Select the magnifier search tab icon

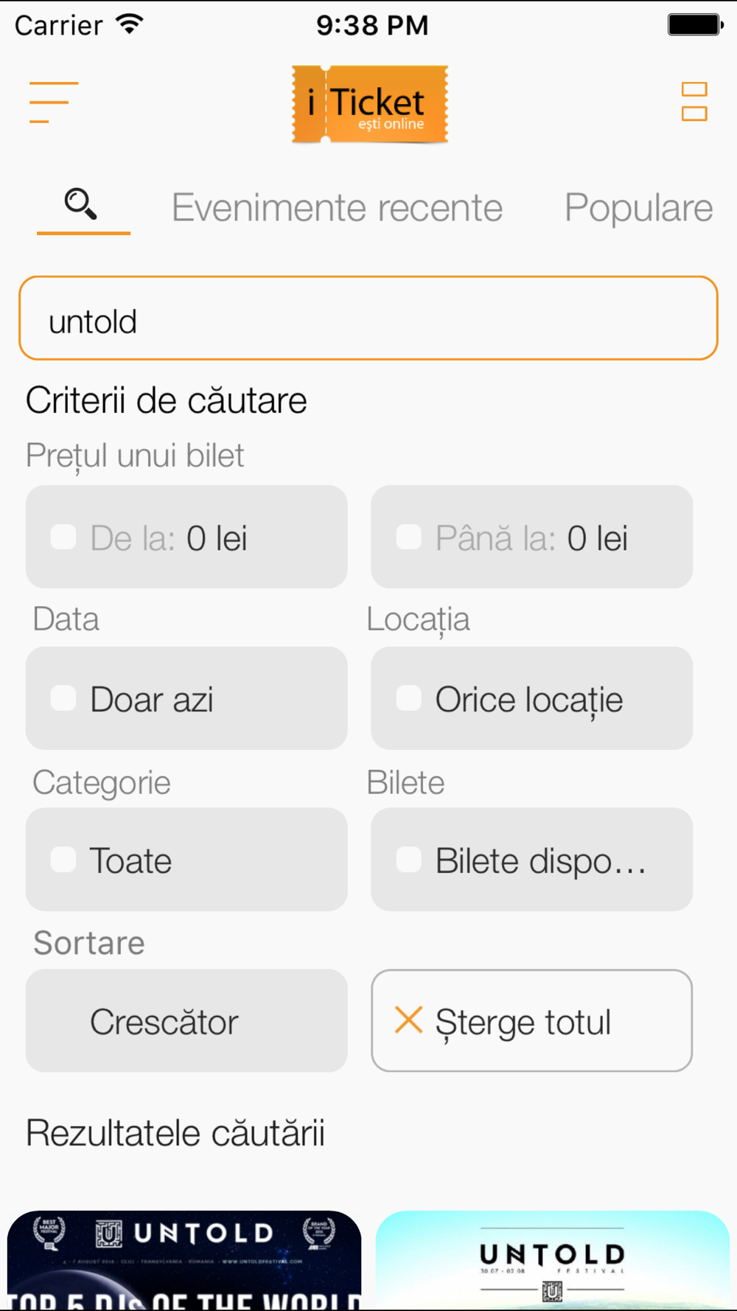80,204
